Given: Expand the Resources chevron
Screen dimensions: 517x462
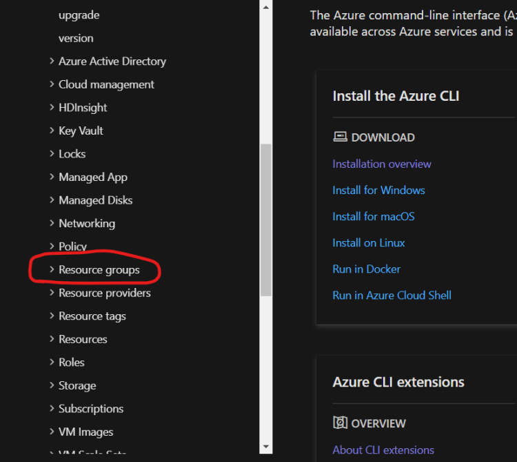Looking at the screenshot, I should (52, 339).
